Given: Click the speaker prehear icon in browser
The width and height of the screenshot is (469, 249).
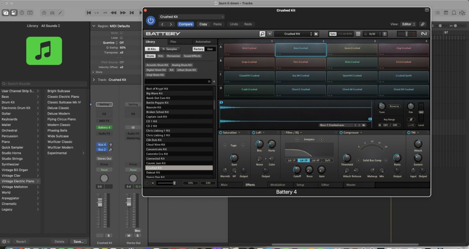Looking at the screenshot, I should [x=152, y=183].
